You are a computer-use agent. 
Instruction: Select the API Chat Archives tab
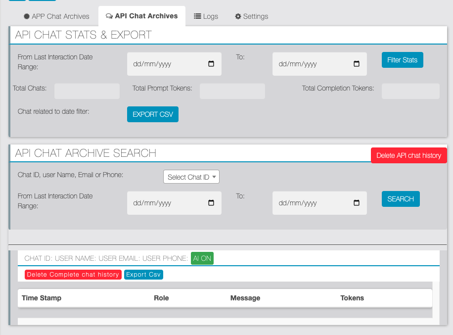coord(141,16)
